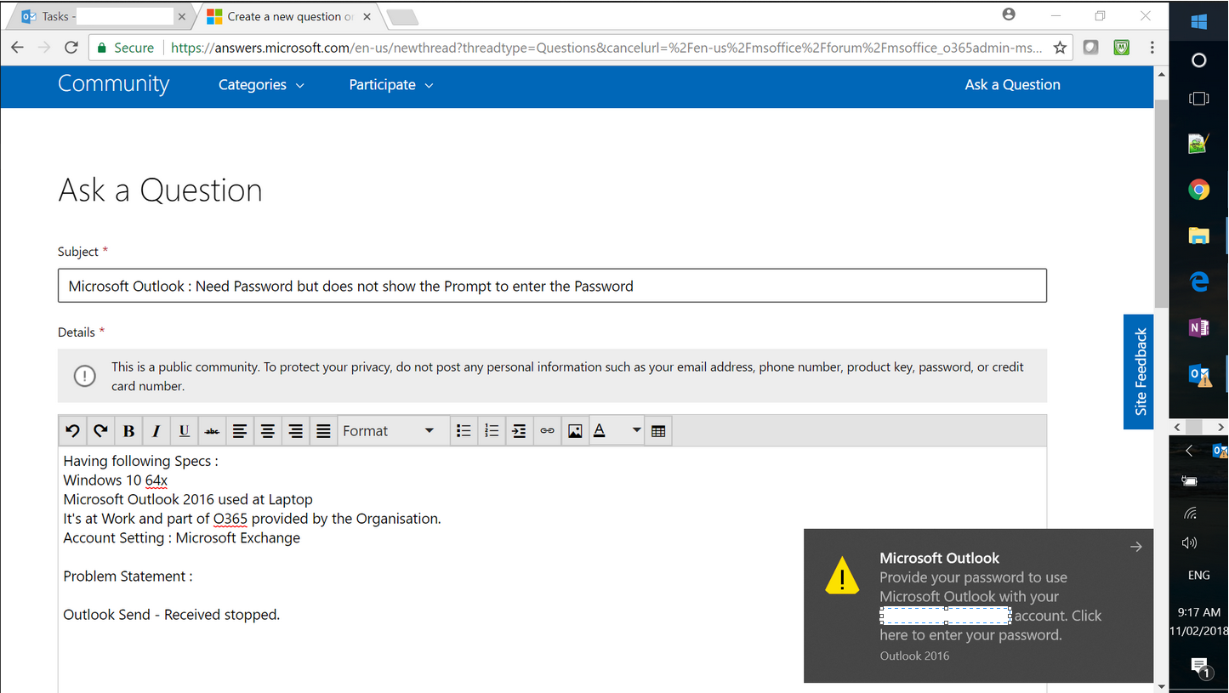The width and height of the screenshot is (1229, 693).
Task: Redo the edit in the editor toolbar
Action: click(x=100, y=431)
